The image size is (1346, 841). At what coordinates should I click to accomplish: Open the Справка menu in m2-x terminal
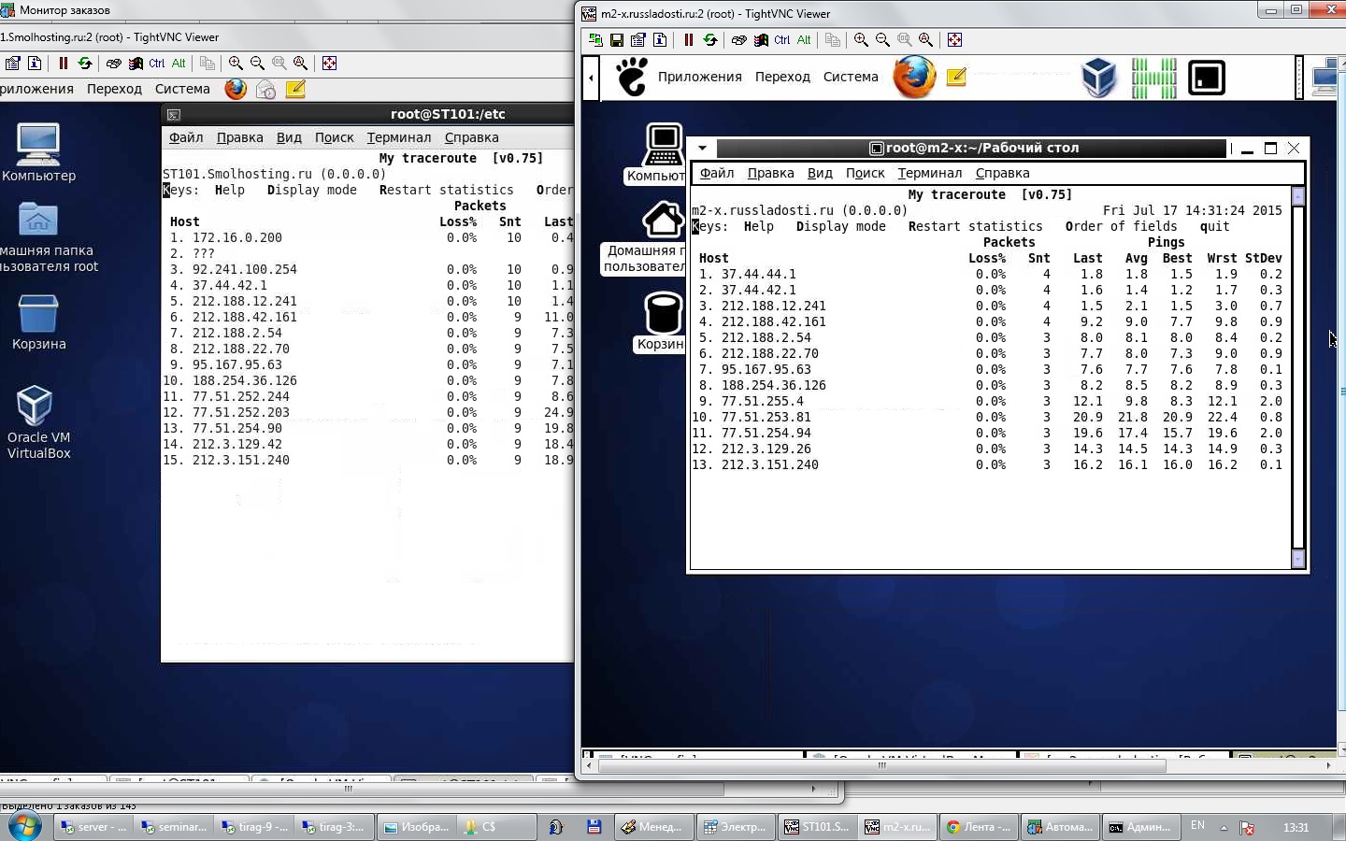click(x=1002, y=173)
